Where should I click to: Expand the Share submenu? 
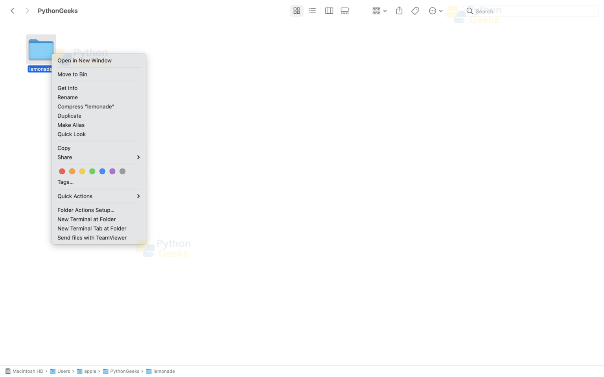tap(98, 157)
